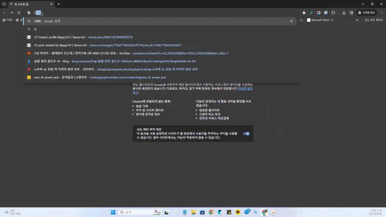Toggle the third-party cookie blocking switch
Screen dimensions: 386x217
point(246,133)
